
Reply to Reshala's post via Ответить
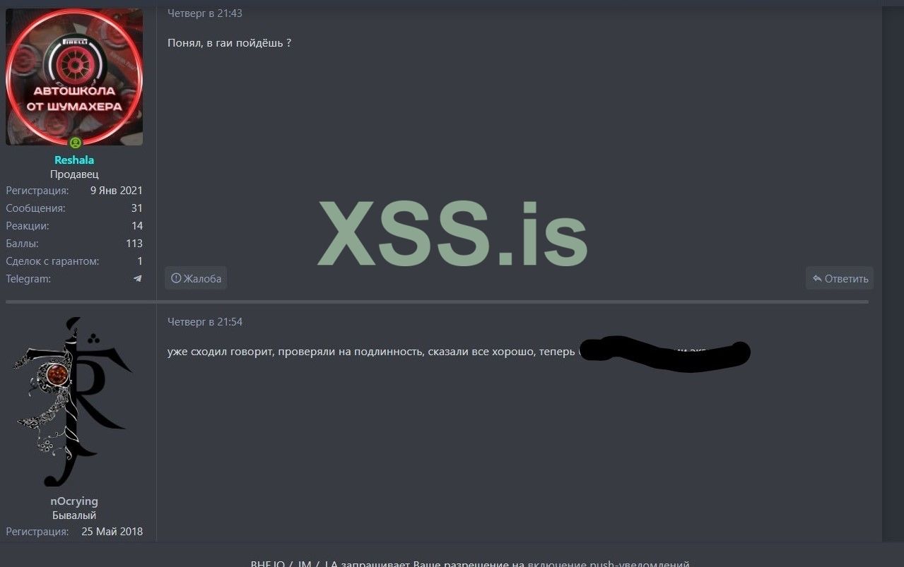coord(840,278)
